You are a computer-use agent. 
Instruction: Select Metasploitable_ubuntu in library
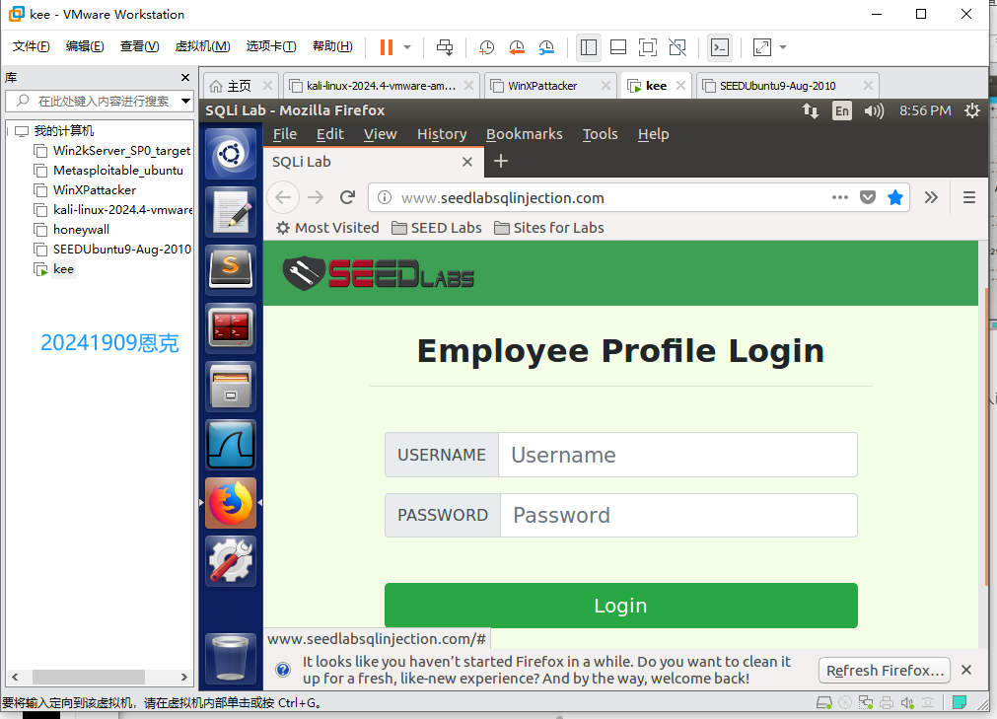[x=117, y=171]
